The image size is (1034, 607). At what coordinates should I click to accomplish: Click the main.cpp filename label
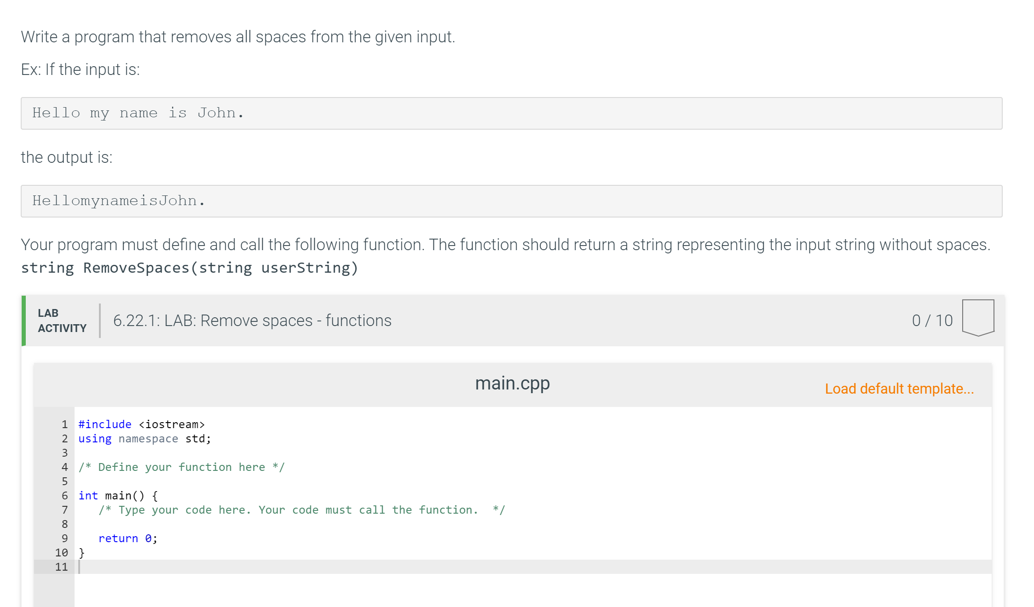coord(514,383)
